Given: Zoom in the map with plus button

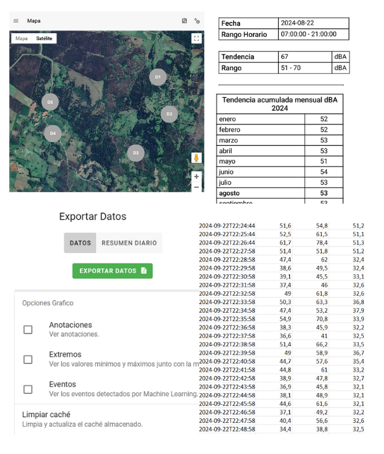Looking at the screenshot, I should 197,176.
